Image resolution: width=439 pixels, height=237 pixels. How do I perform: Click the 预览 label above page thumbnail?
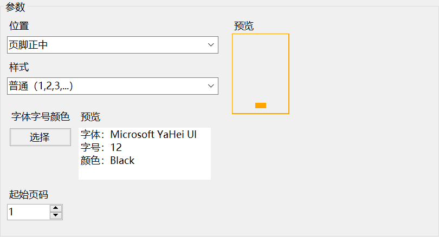click(244, 26)
